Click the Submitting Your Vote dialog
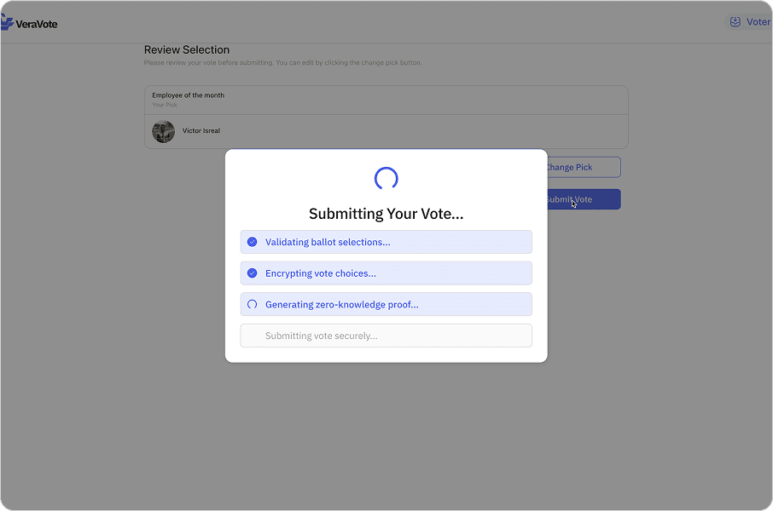 tap(386, 214)
